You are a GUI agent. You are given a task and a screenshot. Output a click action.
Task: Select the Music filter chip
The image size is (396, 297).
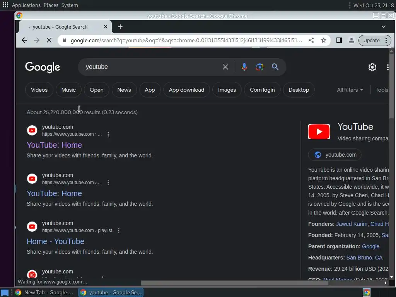click(x=68, y=90)
